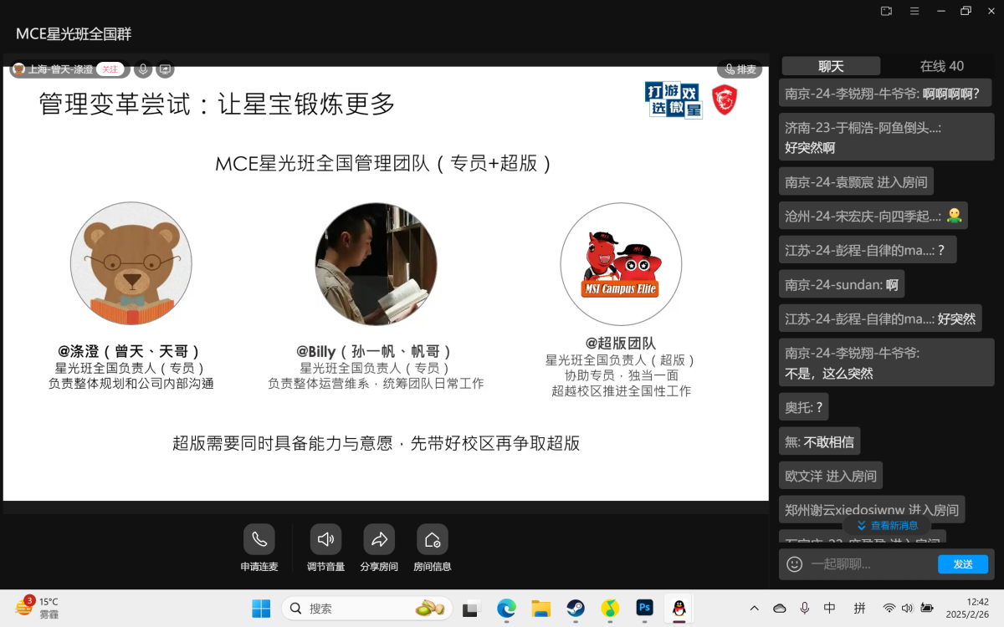
Task: Switch to the 聊天 tab
Action: (x=831, y=66)
